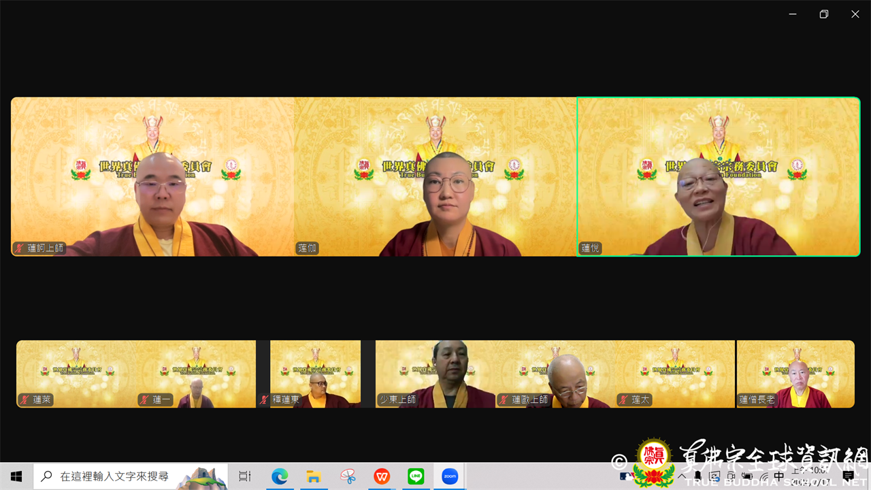Image resolution: width=871 pixels, height=490 pixels.
Task: Open the LINE app taskbar icon
Action: coord(416,476)
